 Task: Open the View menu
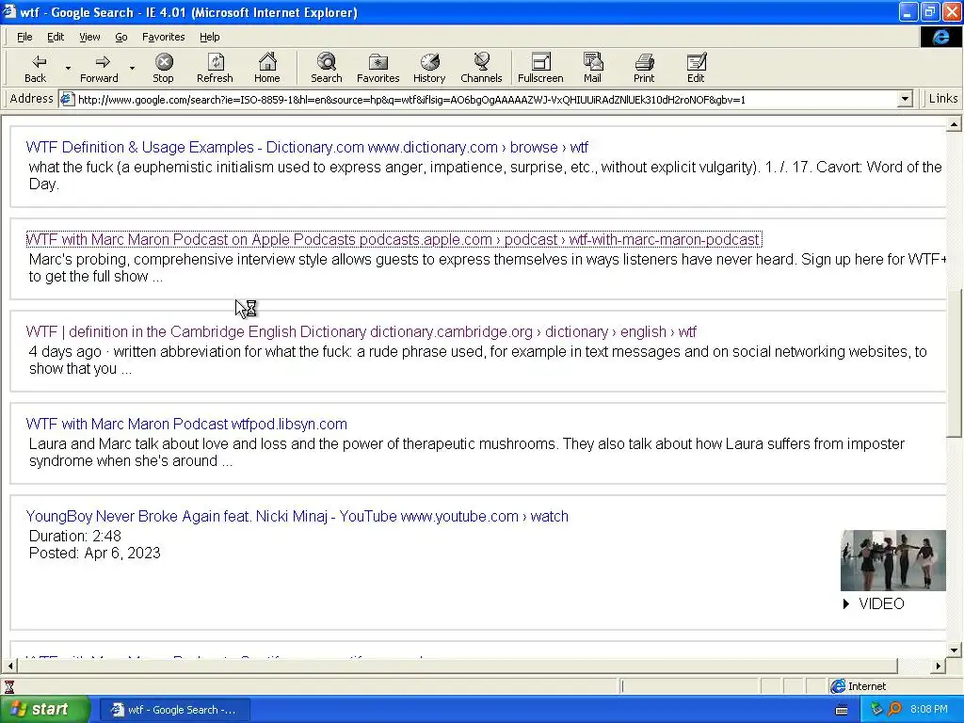click(89, 37)
